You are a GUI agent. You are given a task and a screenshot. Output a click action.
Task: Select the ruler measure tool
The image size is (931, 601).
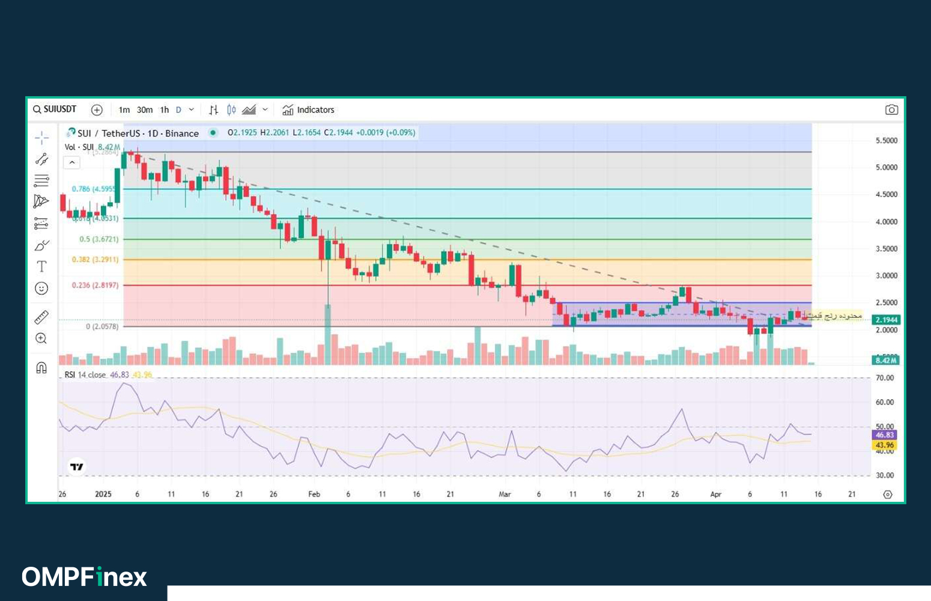(41, 317)
